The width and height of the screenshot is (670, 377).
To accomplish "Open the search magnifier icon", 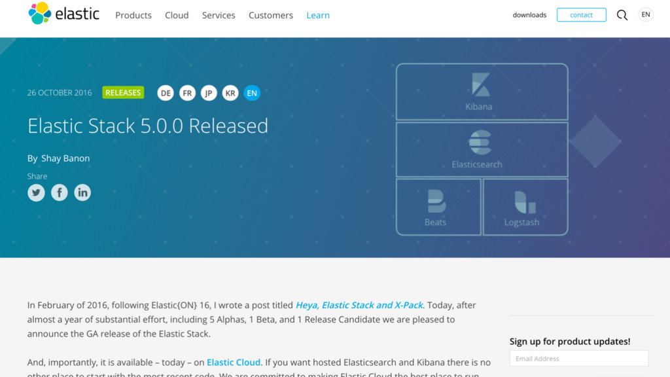I will 622,15.
